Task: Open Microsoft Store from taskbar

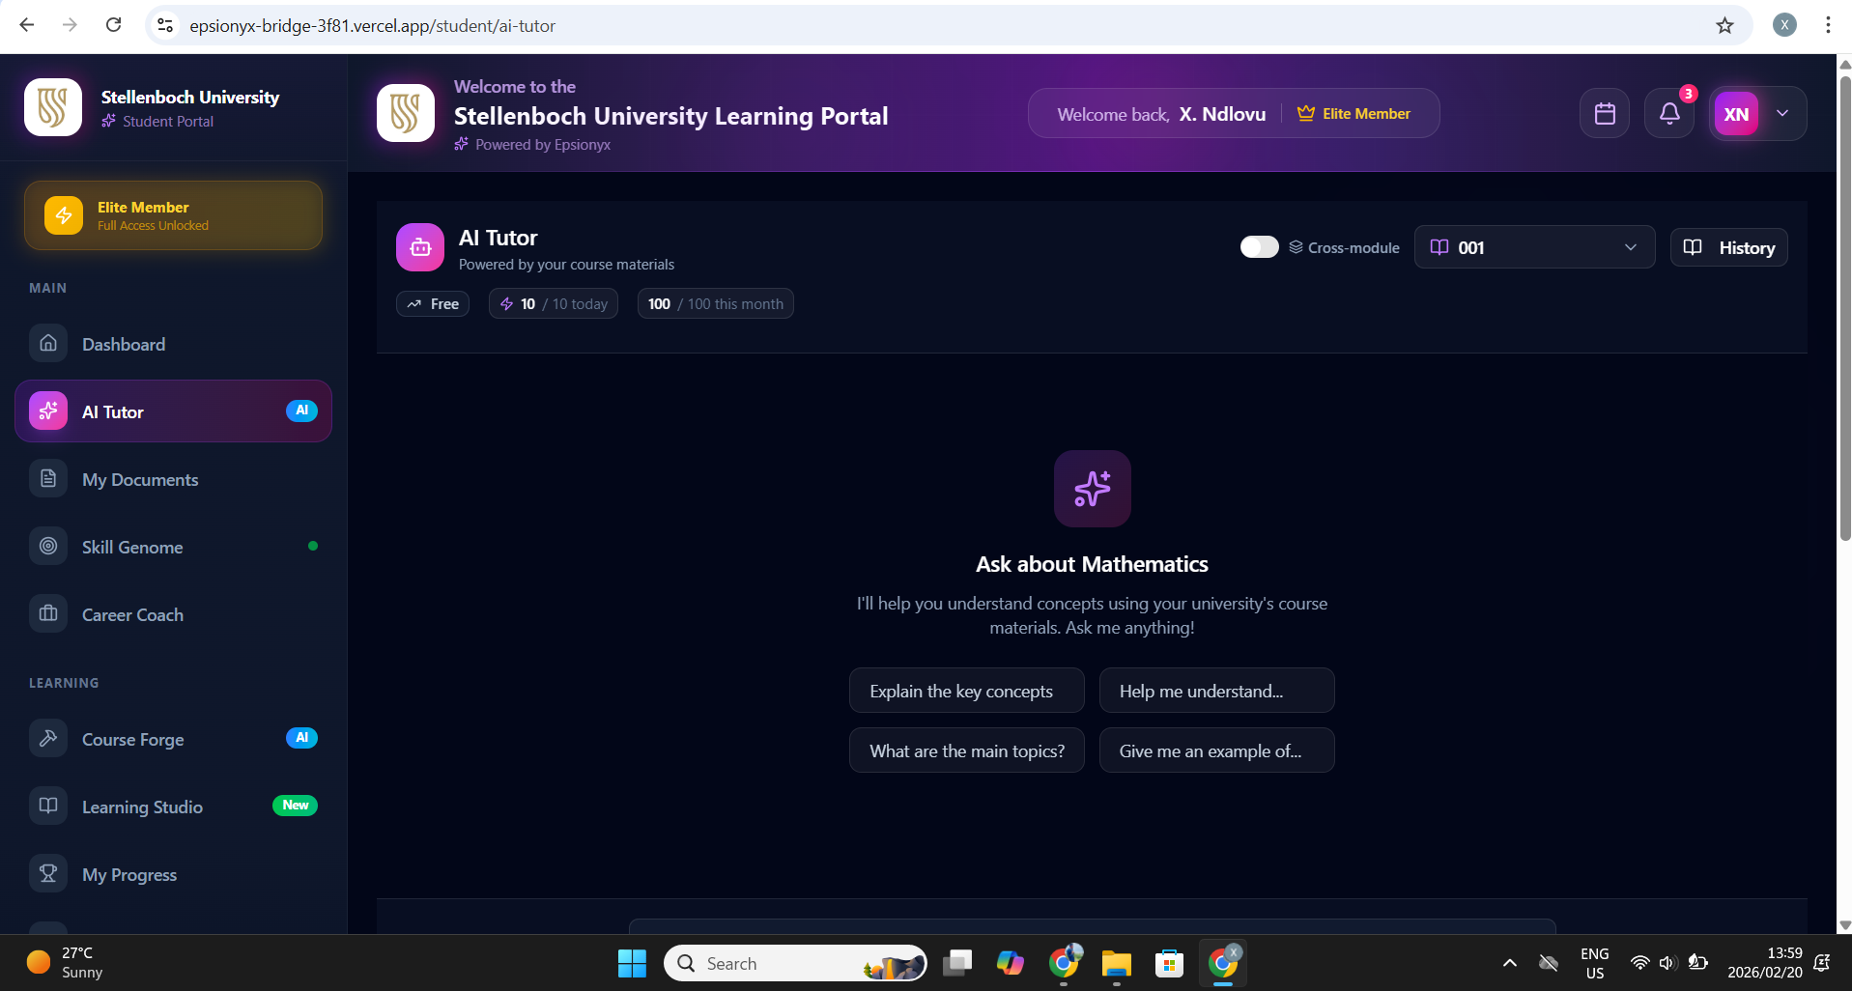Action: click(1169, 963)
